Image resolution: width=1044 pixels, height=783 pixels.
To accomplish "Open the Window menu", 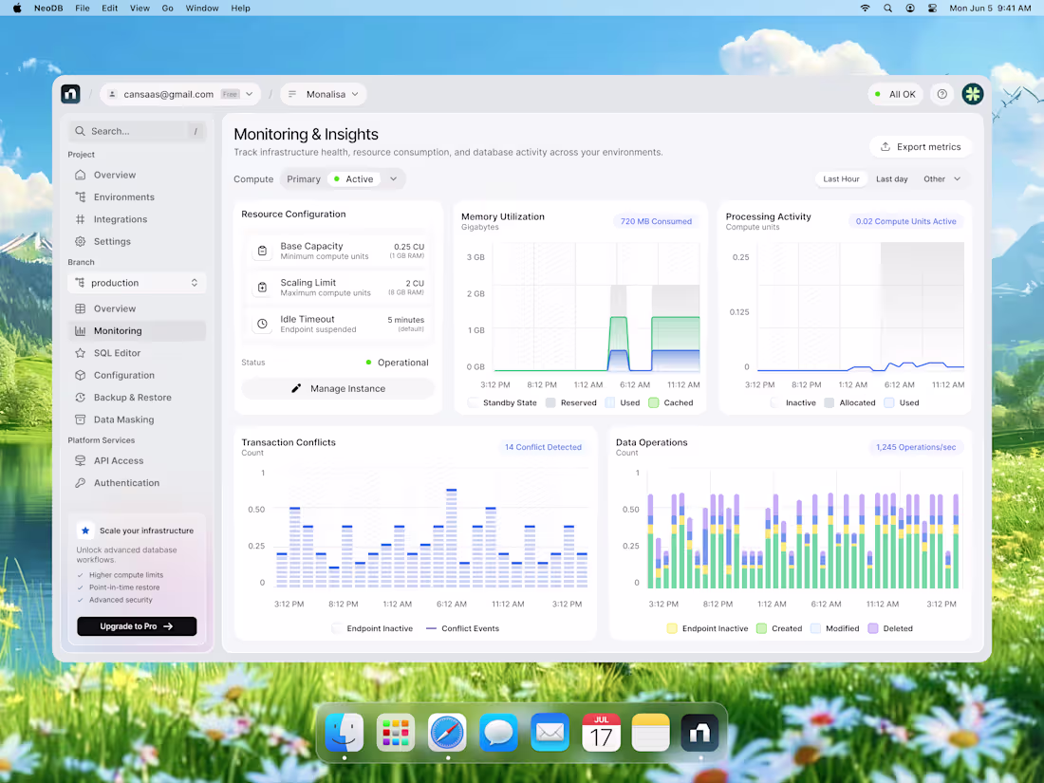I will point(202,8).
